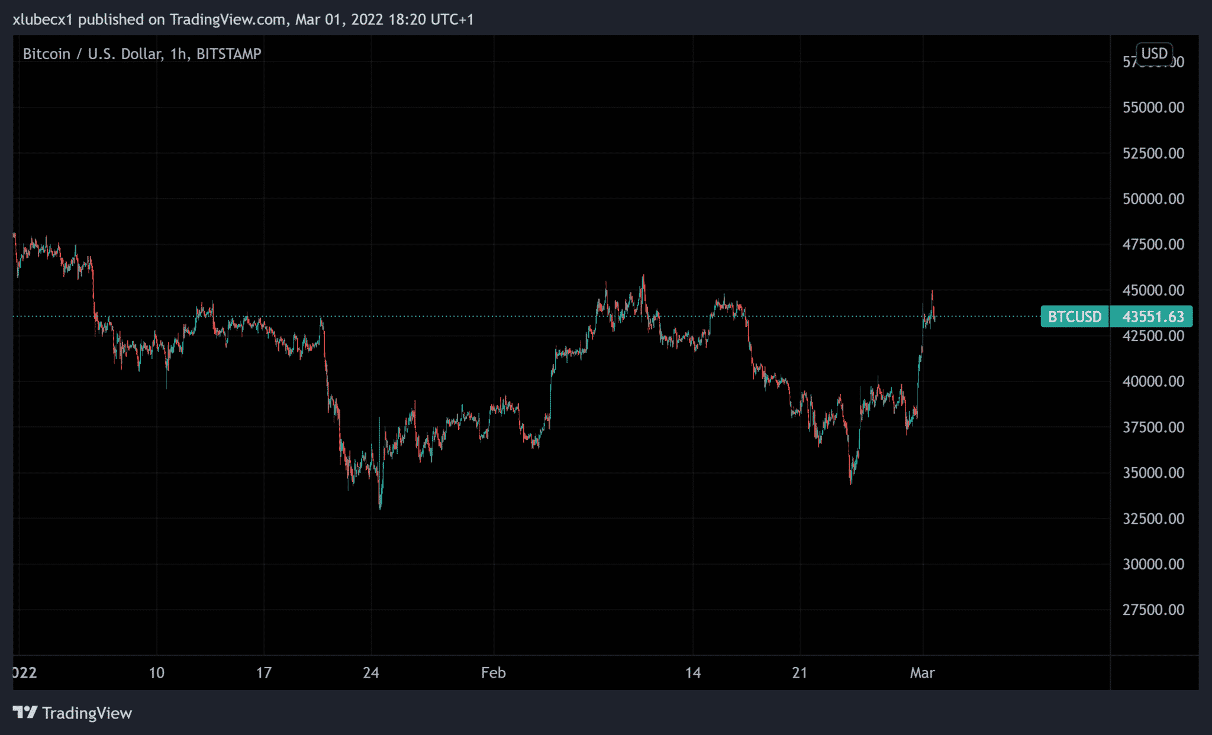Click the 14 date axis label
Viewport: 1212px width, 735px height.
pos(692,672)
